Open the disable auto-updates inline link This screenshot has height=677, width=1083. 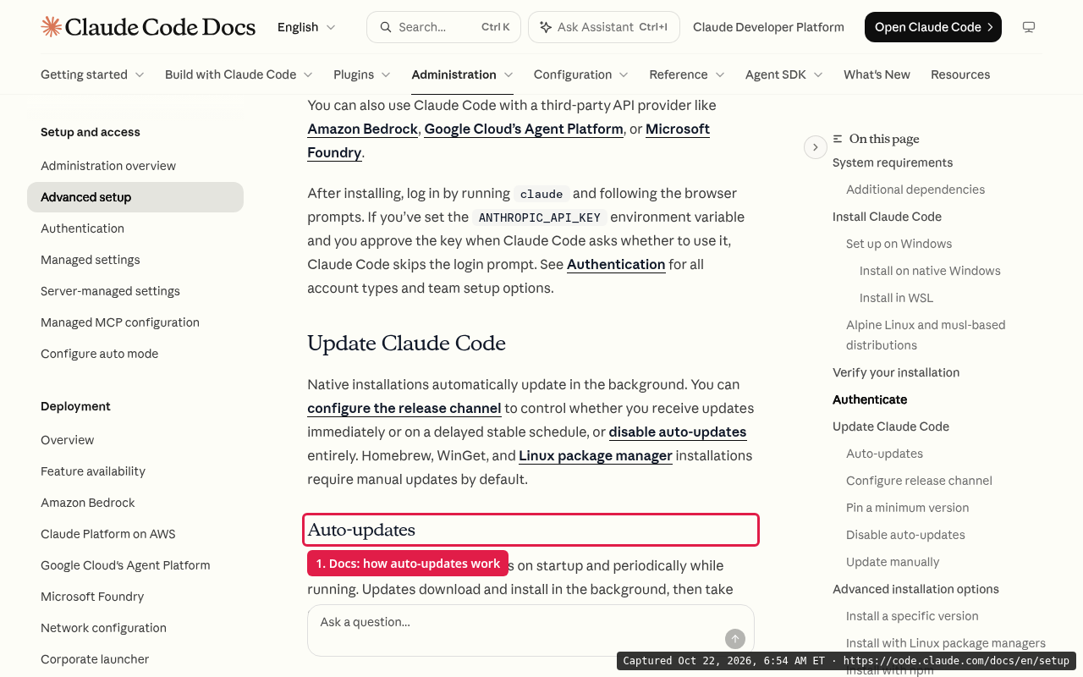[x=678, y=432]
